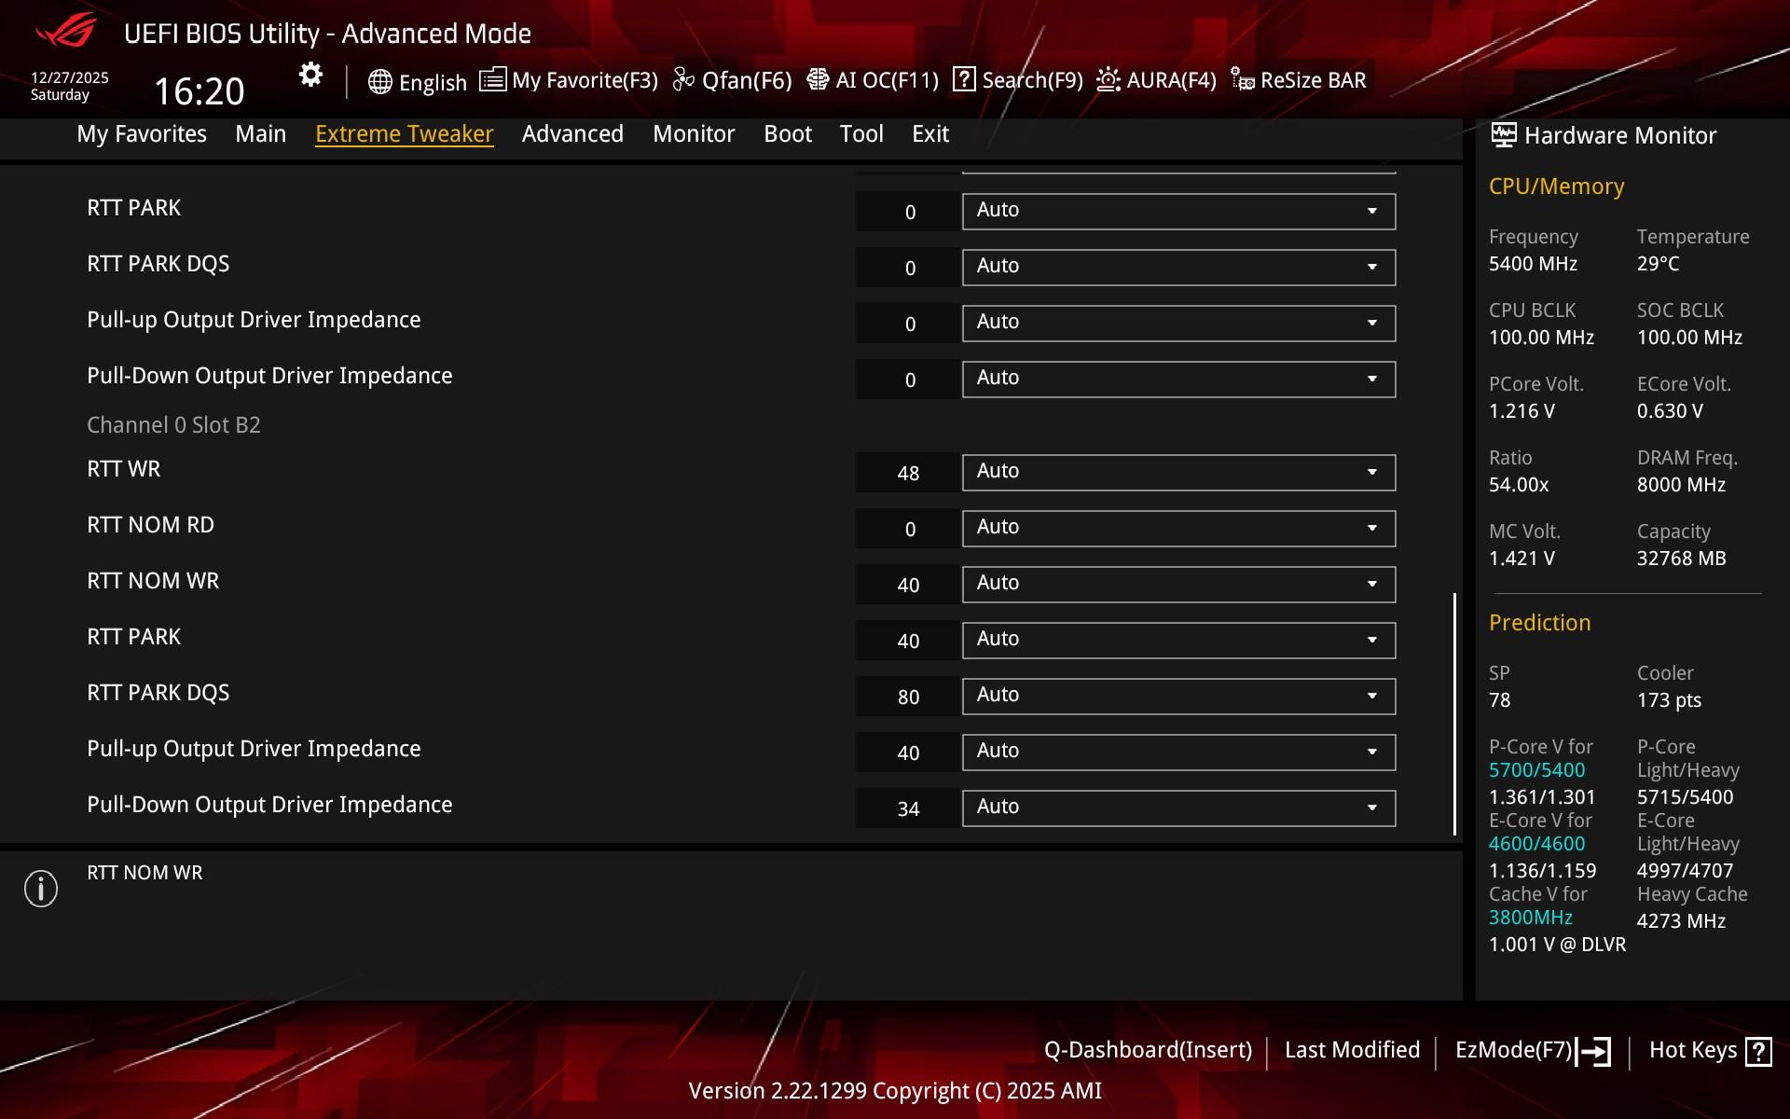Open AURA(F4) lighting icon

pyautogui.click(x=1108, y=80)
